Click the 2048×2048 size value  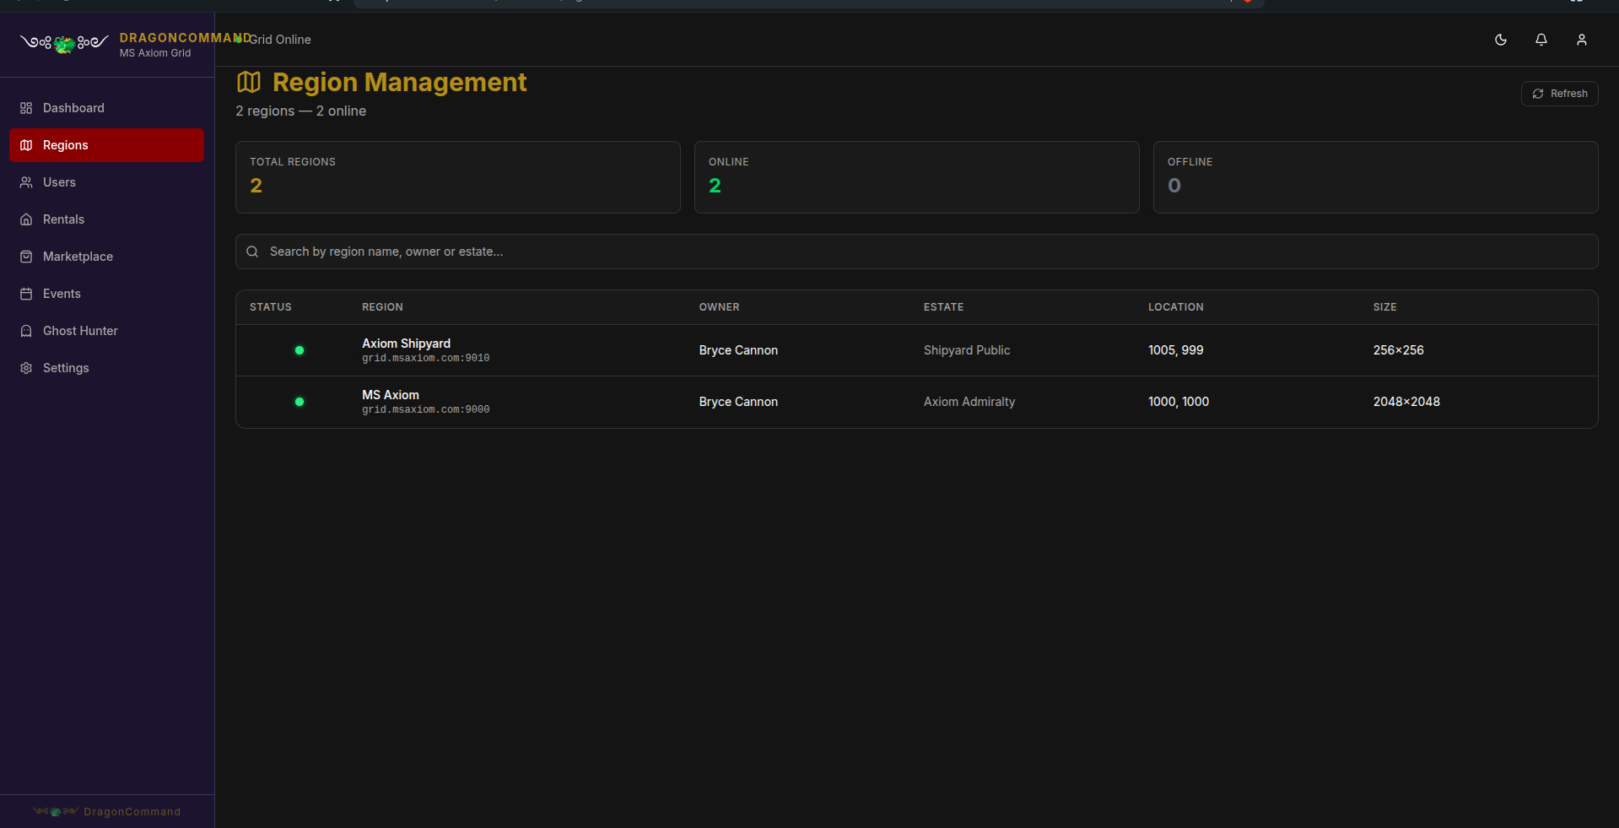tap(1406, 402)
